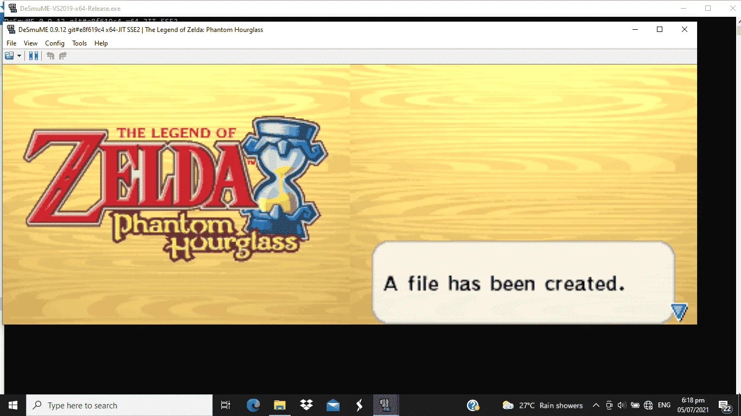Click the first rotate screen toolbar icon
The image size is (741, 416).
click(50, 56)
